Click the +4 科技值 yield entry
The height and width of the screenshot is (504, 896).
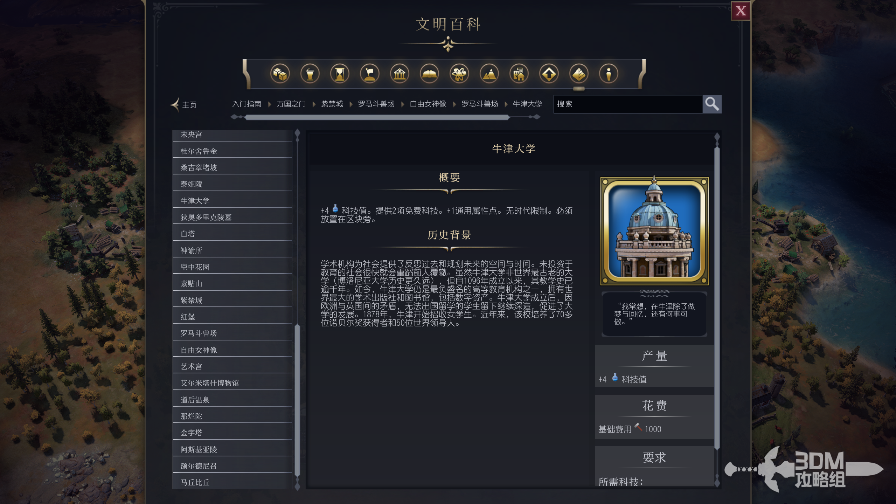623,379
